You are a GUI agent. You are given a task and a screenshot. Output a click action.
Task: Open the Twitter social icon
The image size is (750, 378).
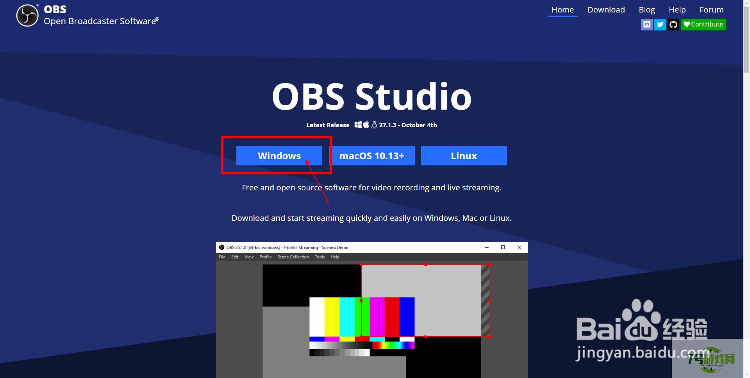(x=660, y=25)
